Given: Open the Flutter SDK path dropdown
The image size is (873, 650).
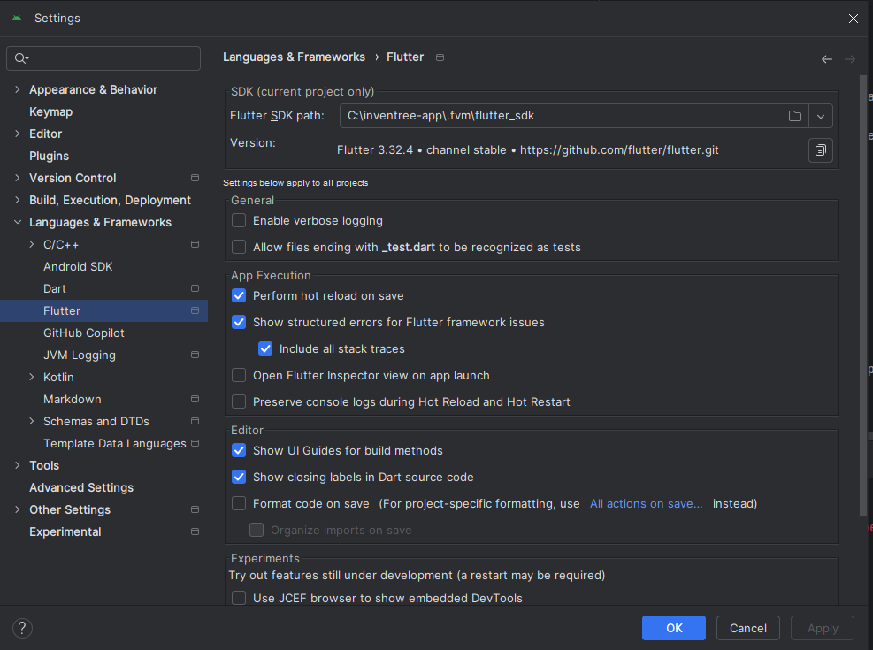Looking at the screenshot, I should 819,115.
